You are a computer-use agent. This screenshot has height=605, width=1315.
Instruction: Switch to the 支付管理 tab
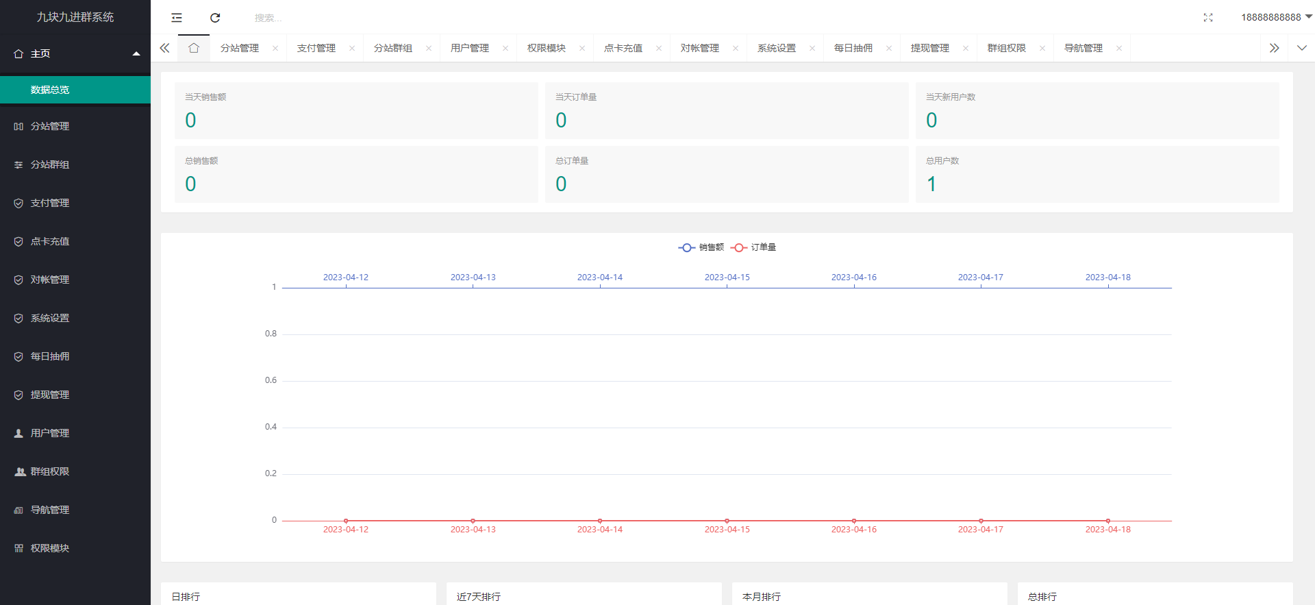316,48
